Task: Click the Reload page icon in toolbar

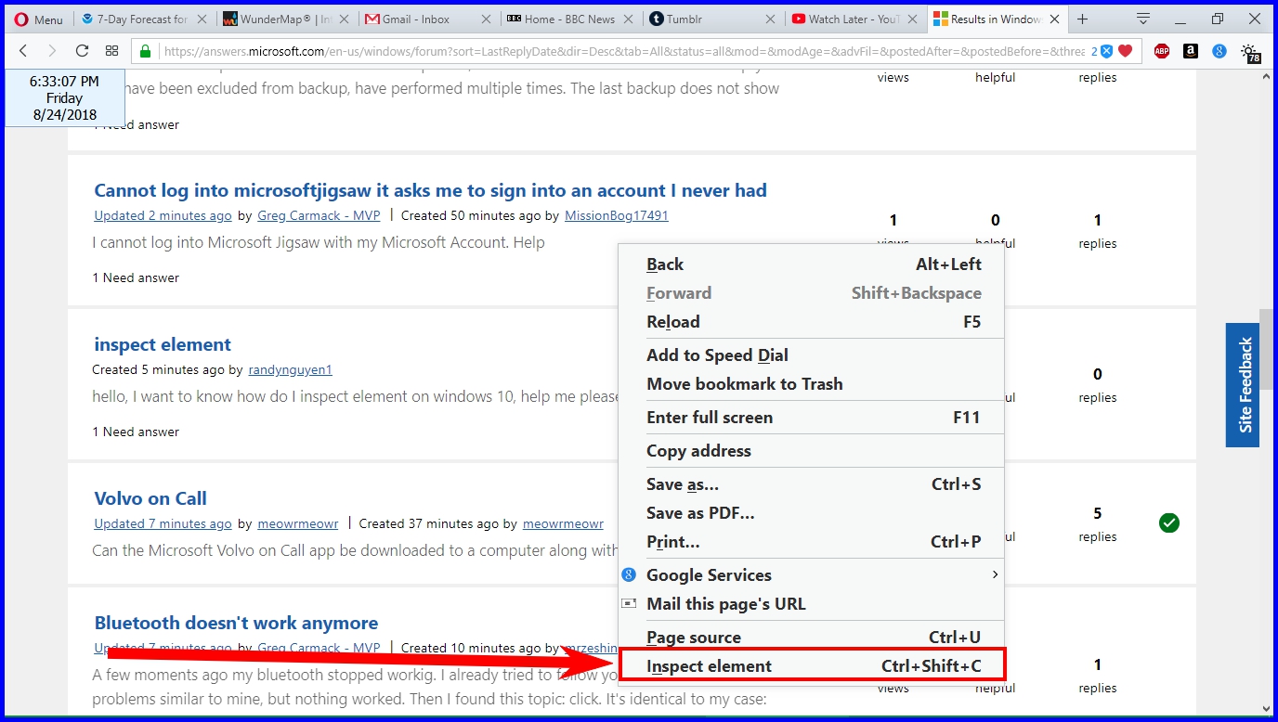Action: click(x=82, y=51)
